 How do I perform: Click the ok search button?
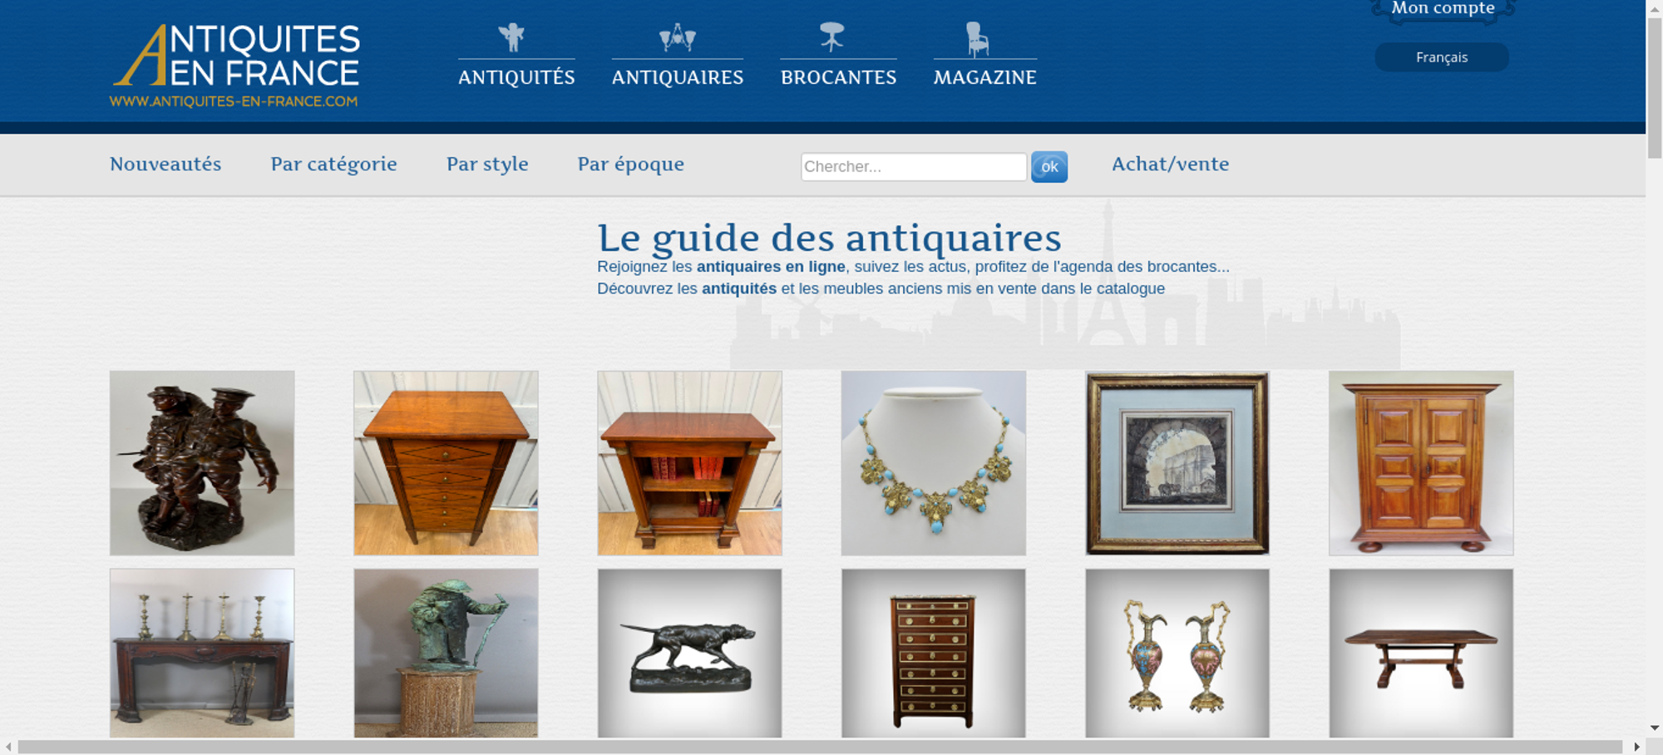(x=1049, y=166)
